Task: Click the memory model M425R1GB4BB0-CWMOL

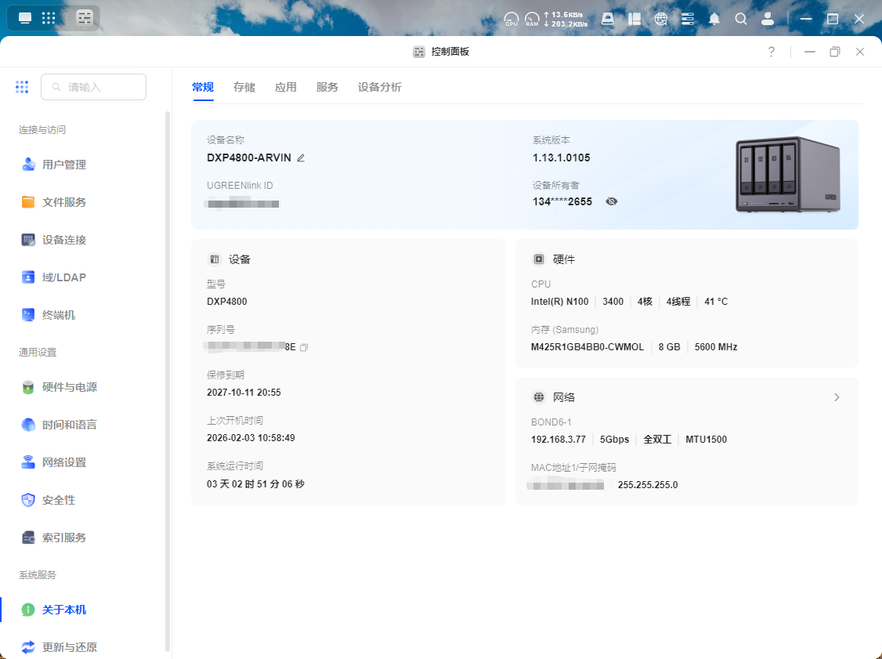Action: [587, 347]
